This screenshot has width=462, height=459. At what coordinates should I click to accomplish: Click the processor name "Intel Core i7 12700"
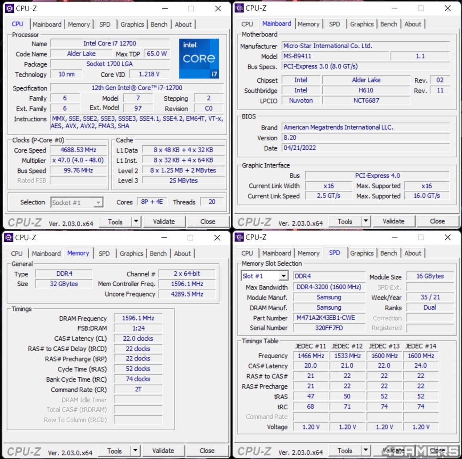(110, 43)
